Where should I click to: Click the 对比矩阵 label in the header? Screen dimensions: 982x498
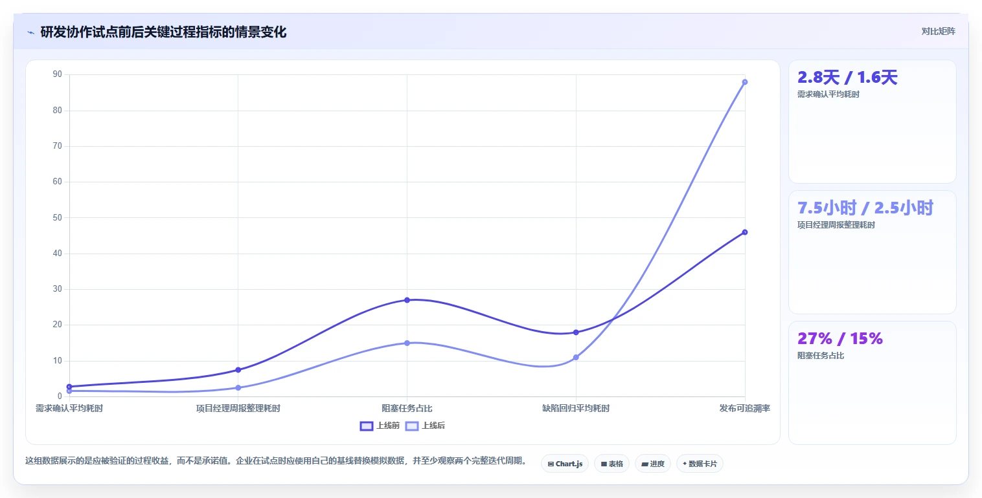939,31
